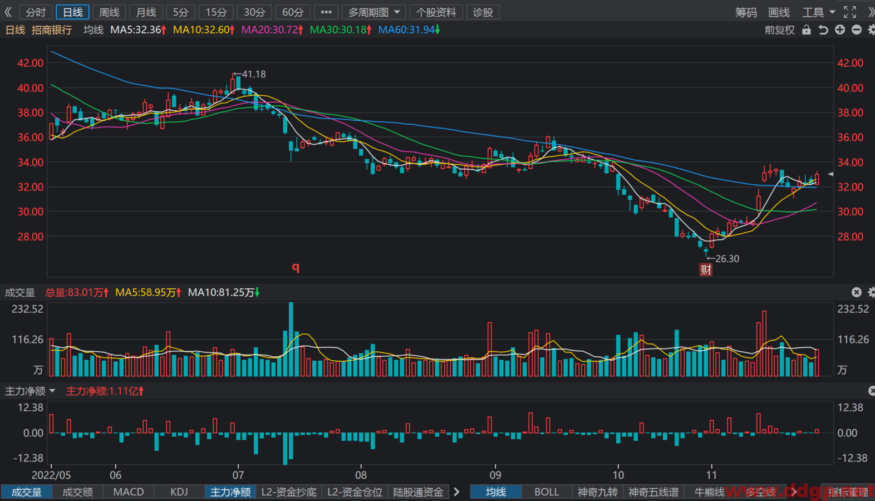Switch to 分时 intraday view

tap(36, 12)
